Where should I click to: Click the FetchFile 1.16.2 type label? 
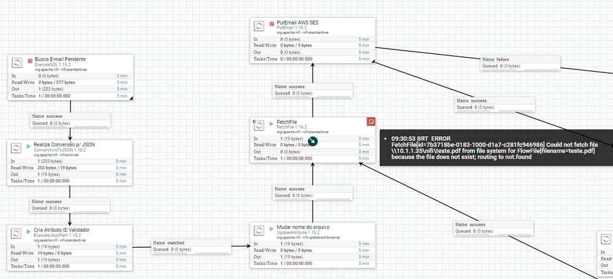pos(292,127)
